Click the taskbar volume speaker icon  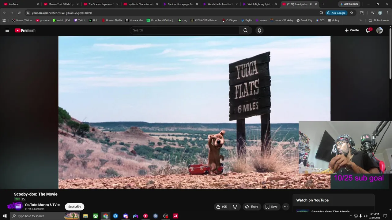[x=365, y=216]
